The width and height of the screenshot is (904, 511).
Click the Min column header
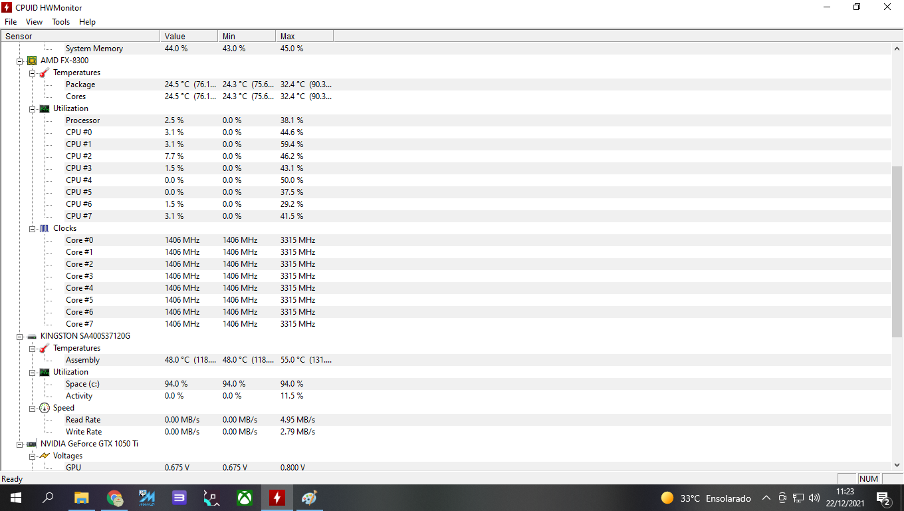(247, 36)
